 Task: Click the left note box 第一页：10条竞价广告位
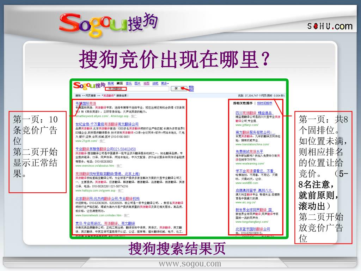click(x=37, y=152)
